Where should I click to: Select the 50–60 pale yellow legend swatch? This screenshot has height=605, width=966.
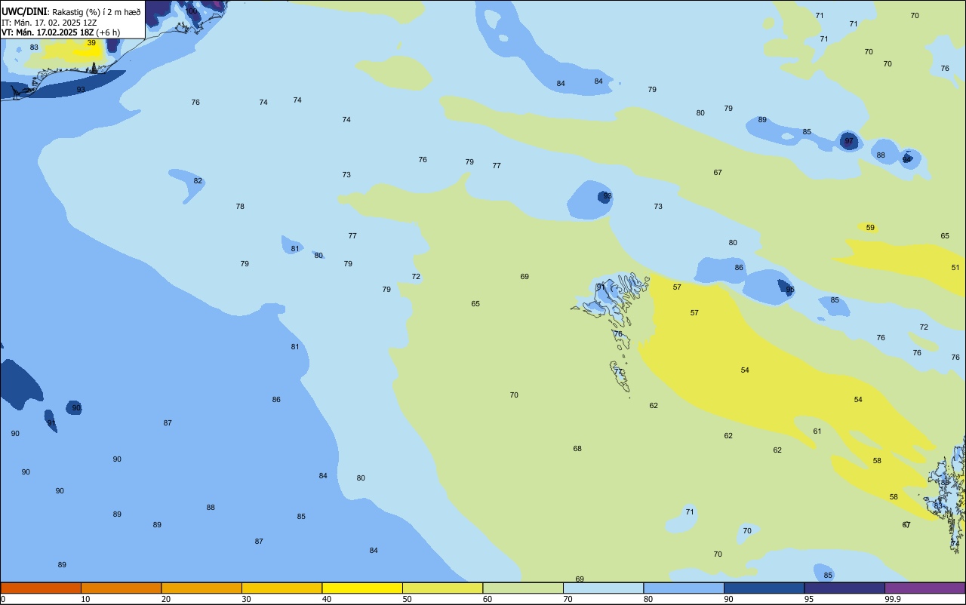pos(442,588)
